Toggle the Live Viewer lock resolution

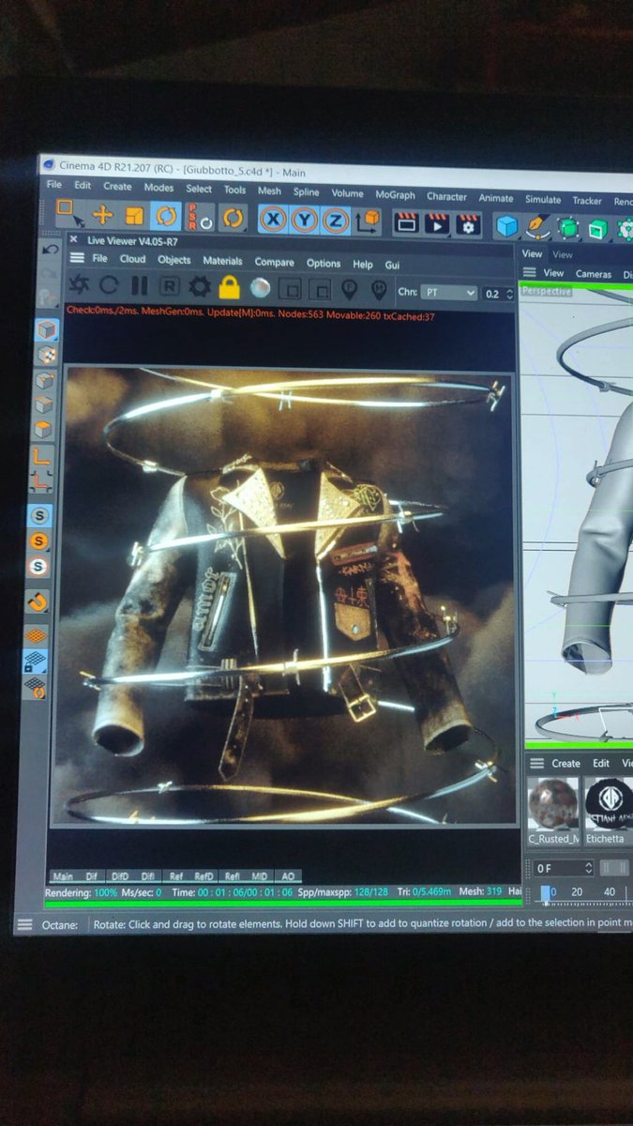click(230, 287)
